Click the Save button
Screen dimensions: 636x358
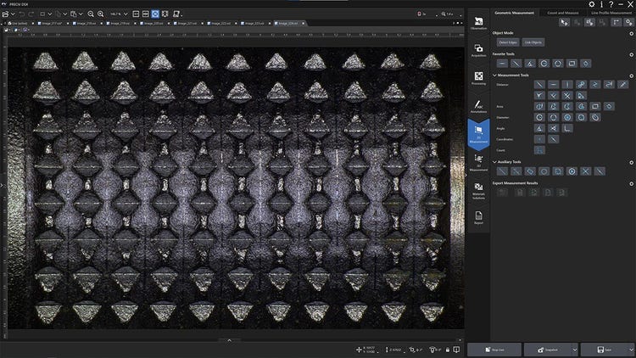tap(604, 349)
